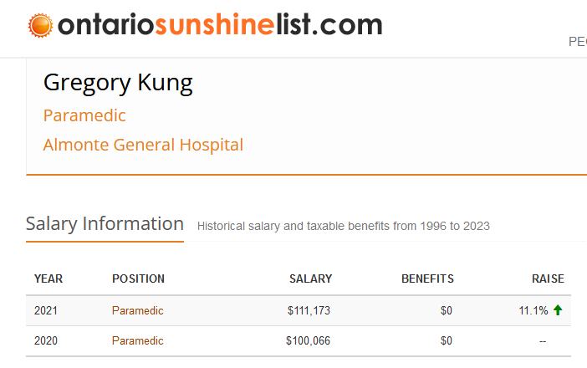Open the ontariosunshinelist.com home link
This screenshot has width=587, height=368.
[x=219, y=26]
